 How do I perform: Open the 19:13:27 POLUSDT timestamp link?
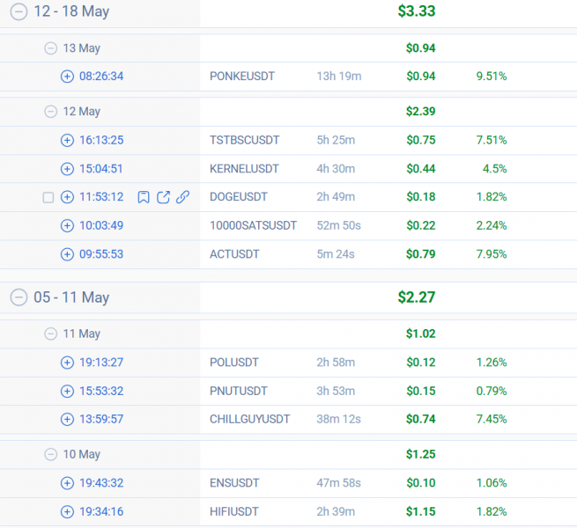pyautogui.click(x=101, y=363)
